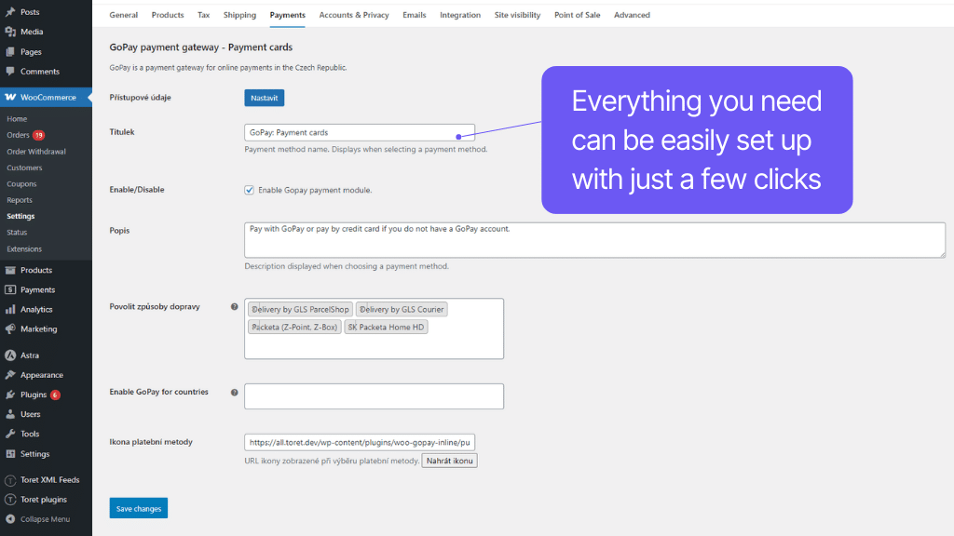Disable the Enable Gopay payment module checkbox
Screen dimensions: 954x536
[x=250, y=189]
